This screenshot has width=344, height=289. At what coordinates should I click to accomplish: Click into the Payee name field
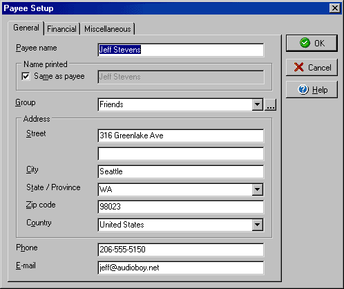pyautogui.click(x=181, y=50)
